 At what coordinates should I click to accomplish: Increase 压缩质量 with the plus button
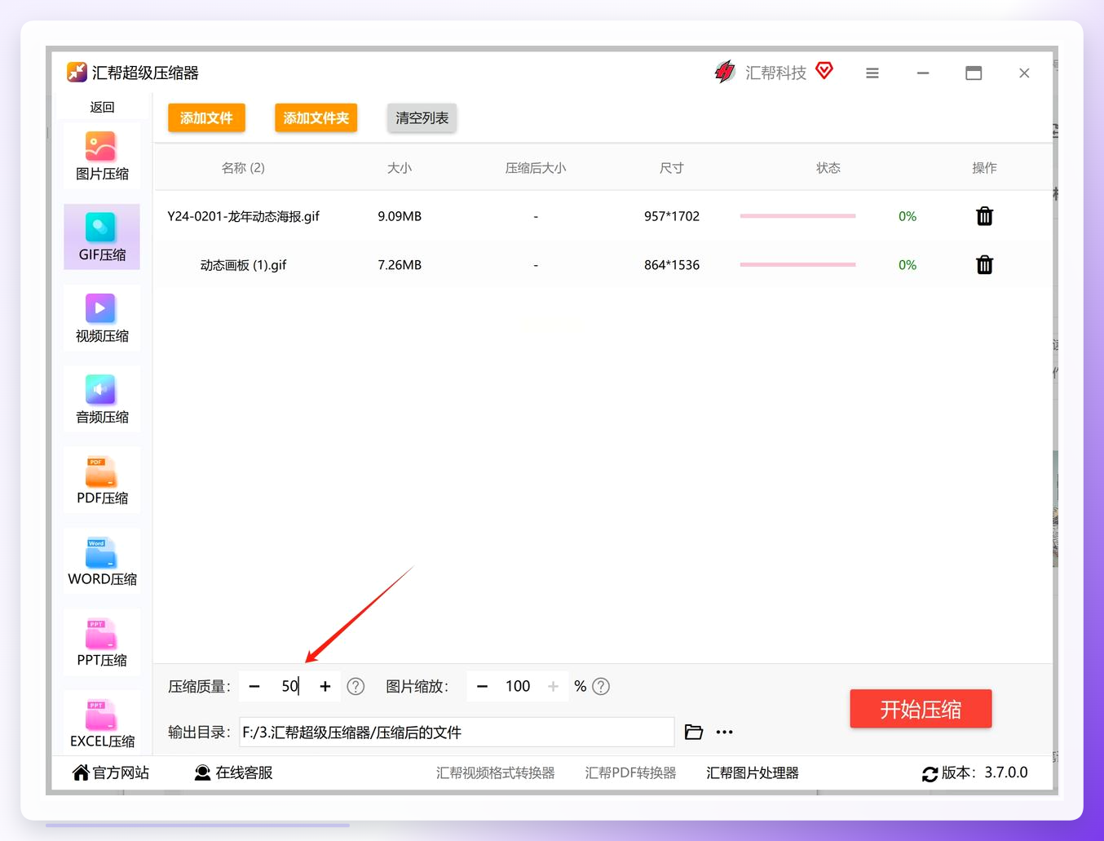325,687
